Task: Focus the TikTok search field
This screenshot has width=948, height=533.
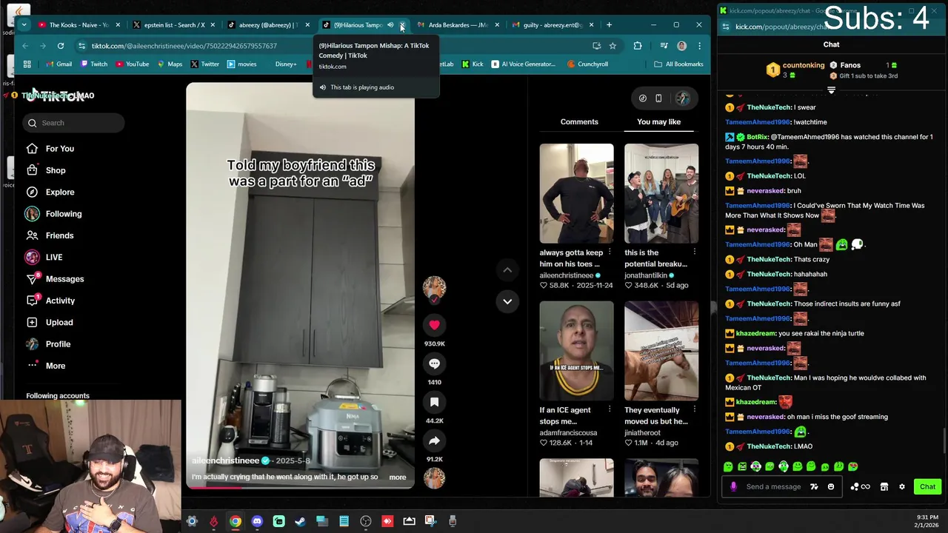Action: click(x=75, y=123)
